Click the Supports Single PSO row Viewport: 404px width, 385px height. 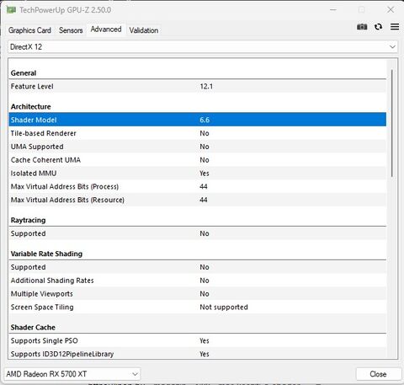pos(198,340)
